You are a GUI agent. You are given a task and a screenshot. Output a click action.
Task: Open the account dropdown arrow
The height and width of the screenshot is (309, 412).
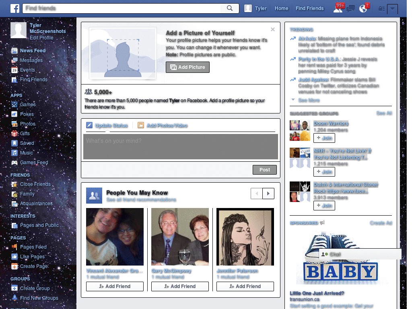tap(392, 9)
